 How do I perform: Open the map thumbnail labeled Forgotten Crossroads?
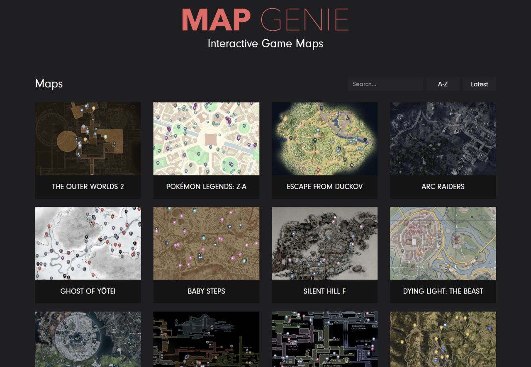[x=324, y=339]
